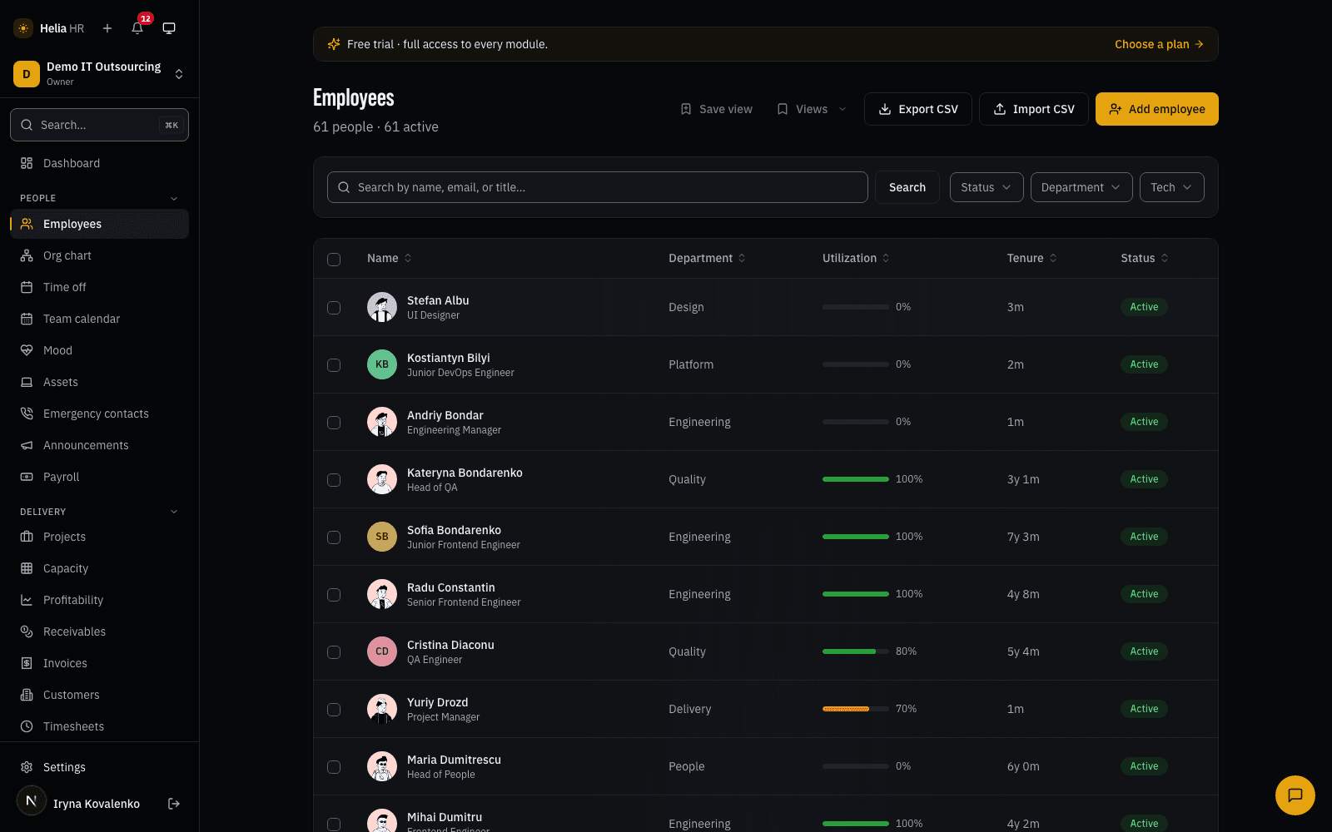Image resolution: width=1332 pixels, height=832 pixels.
Task: Open the Department filter dropdown
Action: [x=1081, y=187]
